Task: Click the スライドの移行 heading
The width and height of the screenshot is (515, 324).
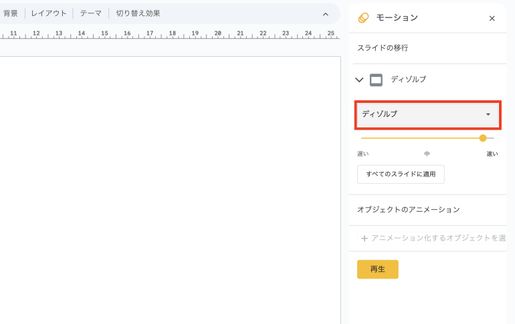Action: [x=383, y=48]
